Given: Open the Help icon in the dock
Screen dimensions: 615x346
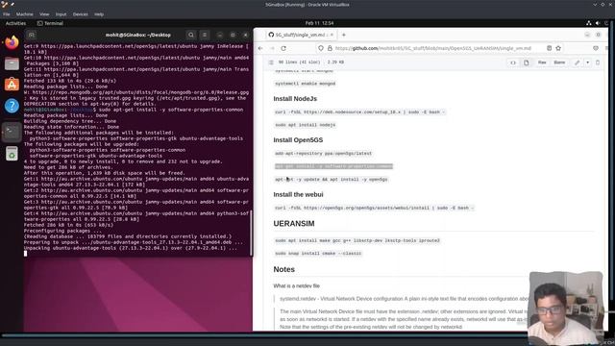Looking at the screenshot, I should pos(12,106).
